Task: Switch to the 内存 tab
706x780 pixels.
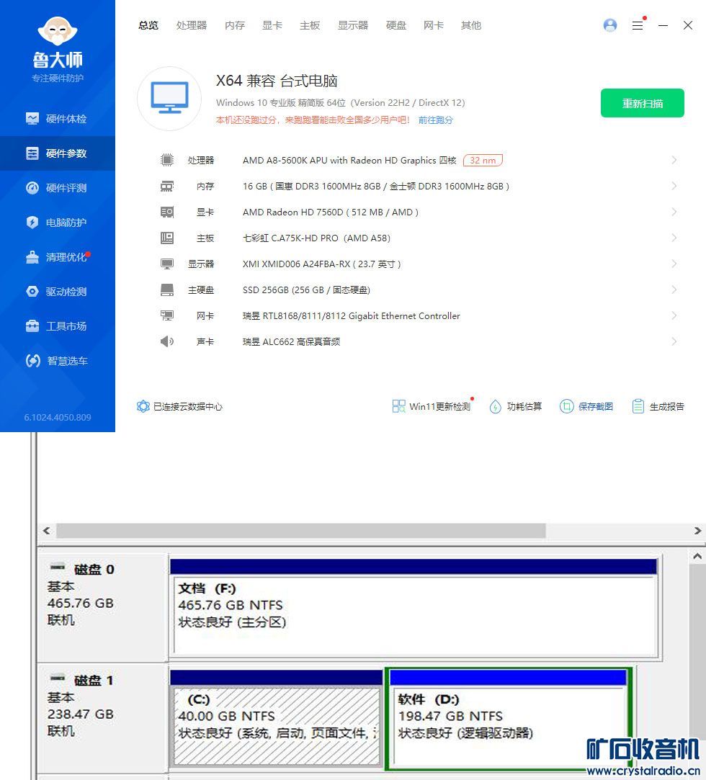Action: (x=234, y=25)
